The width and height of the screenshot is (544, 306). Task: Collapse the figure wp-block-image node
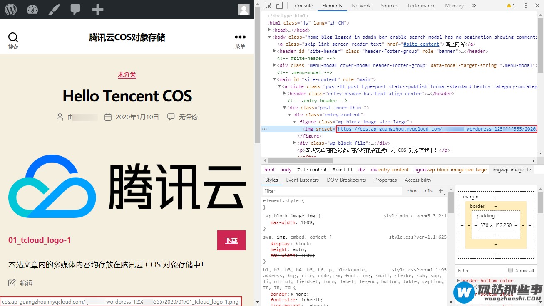pos(295,122)
